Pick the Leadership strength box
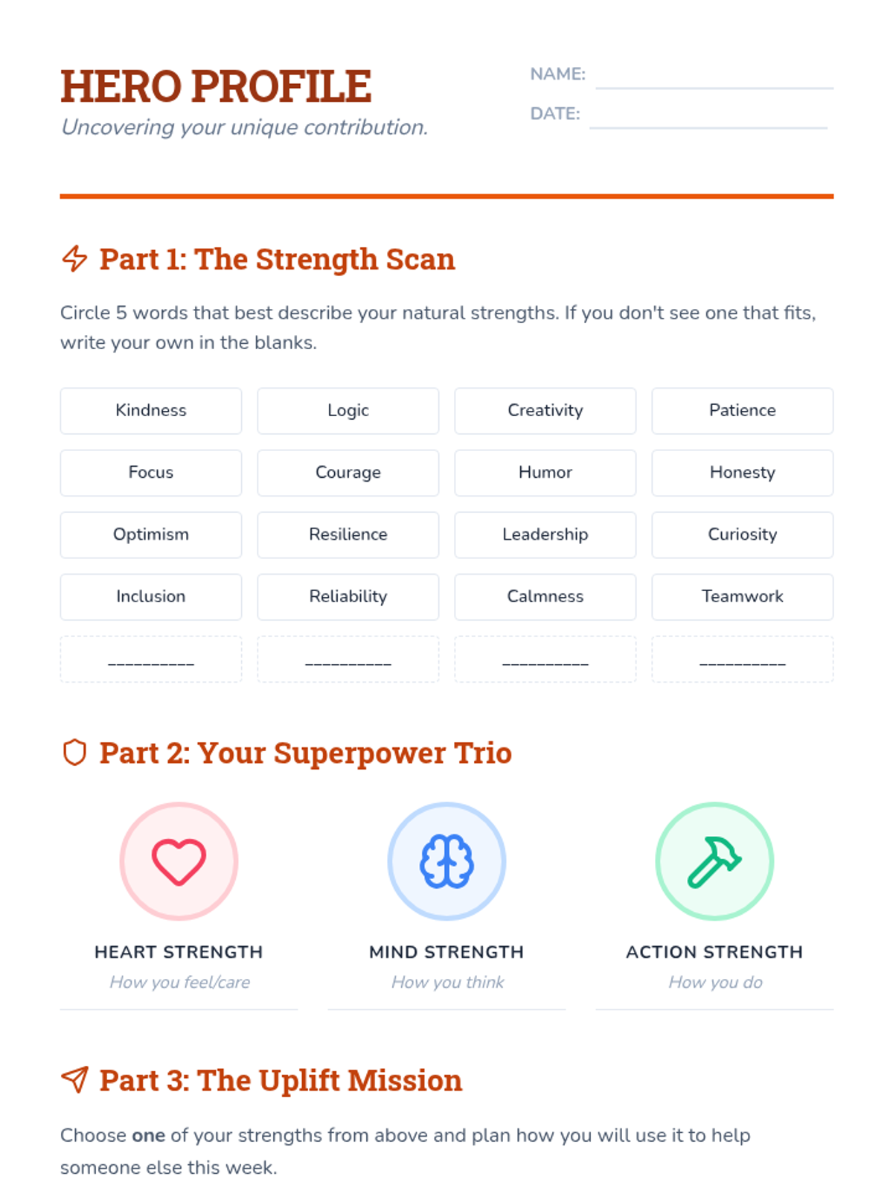 pyautogui.click(x=545, y=534)
